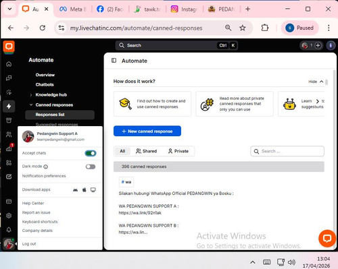Viewport: 338px width, 269px height.
Task: Open Chrome three-dot menu
Action: tap(329, 28)
